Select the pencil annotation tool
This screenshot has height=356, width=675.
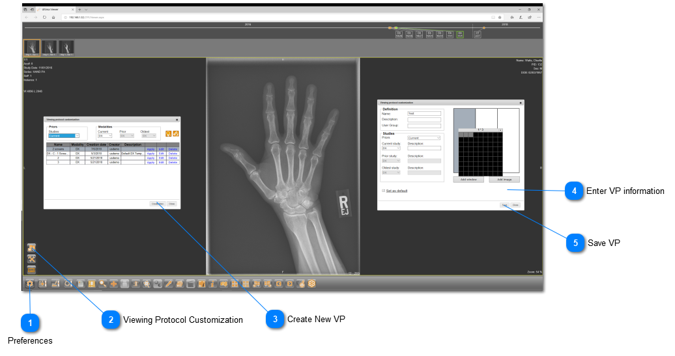(169, 284)
